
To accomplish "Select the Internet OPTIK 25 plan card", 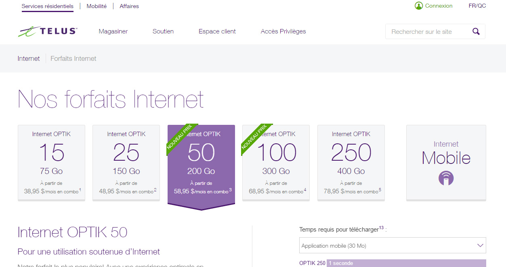I will pyautogui.click(x=126, y=163).
